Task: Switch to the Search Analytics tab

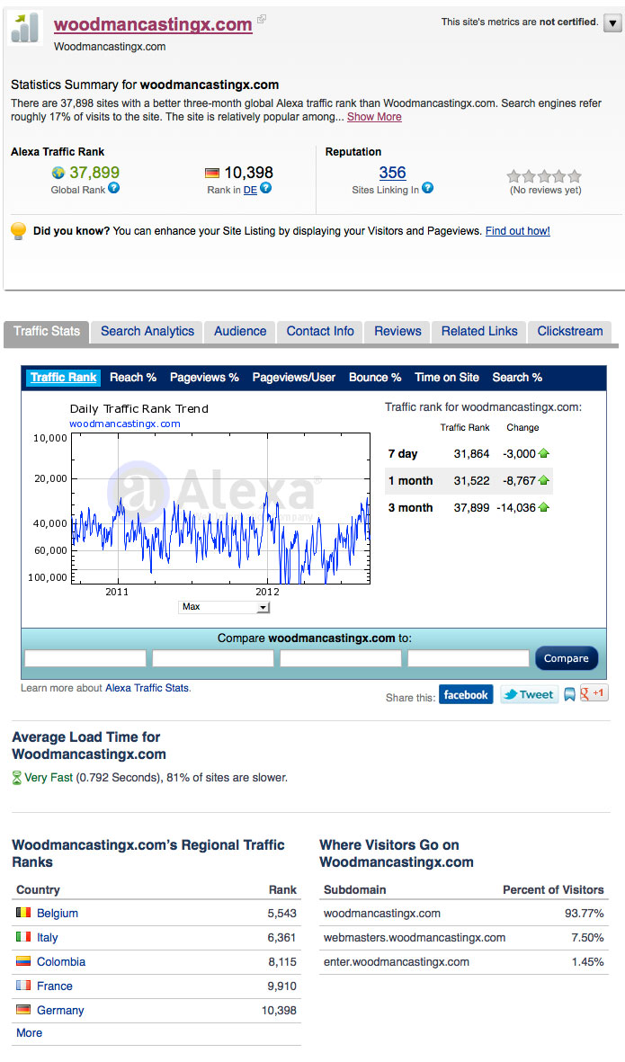Action: (x=147, y=332)
